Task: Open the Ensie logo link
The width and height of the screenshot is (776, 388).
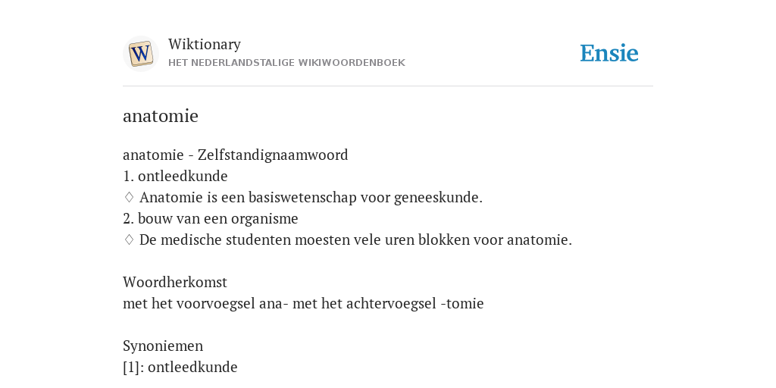Action: [609, 53]
